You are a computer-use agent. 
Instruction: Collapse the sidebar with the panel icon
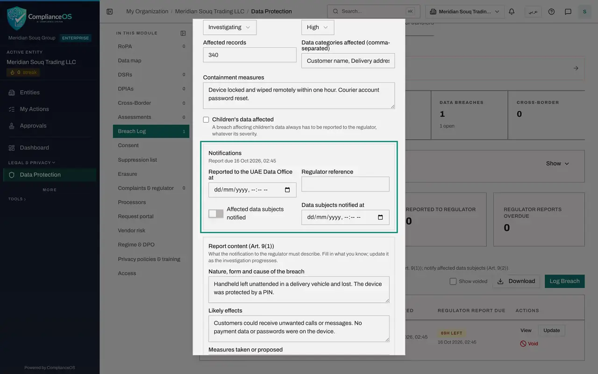[x=110, y=12]
